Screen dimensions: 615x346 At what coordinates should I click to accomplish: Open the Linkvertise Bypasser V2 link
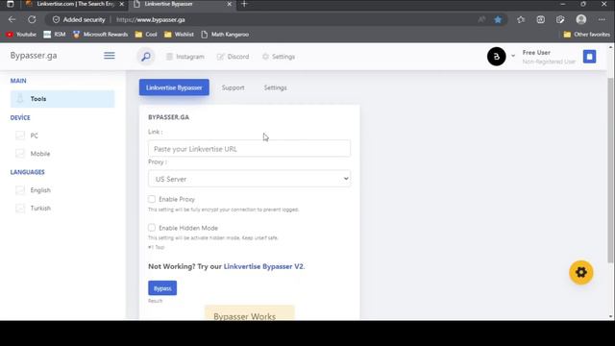[263, 266]
